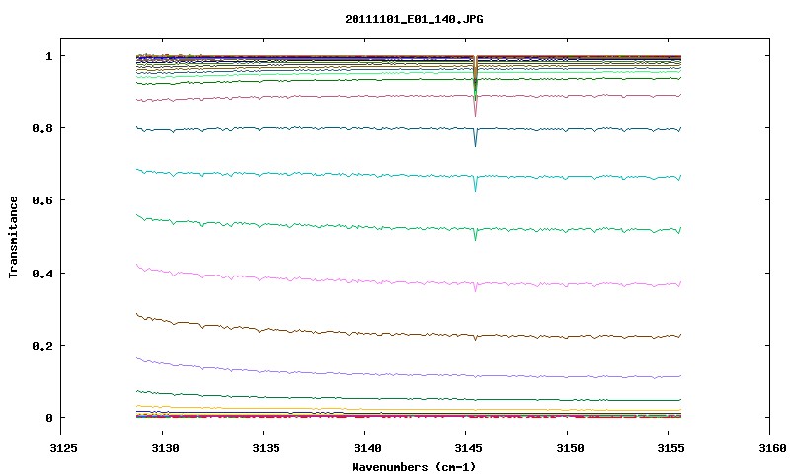Click the plot title 20111101_E01_140.JPG
The width and height of the screenshot is (790, 474).
(414, 19)
